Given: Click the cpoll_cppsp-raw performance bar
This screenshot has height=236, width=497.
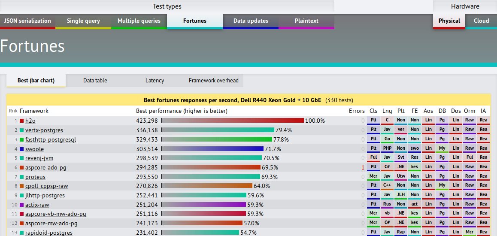Looking at the screenshot, I should (x=207, y=186).
